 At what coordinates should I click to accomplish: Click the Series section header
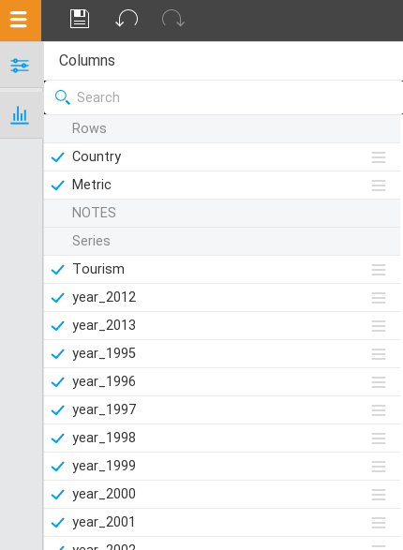point(222,242)
